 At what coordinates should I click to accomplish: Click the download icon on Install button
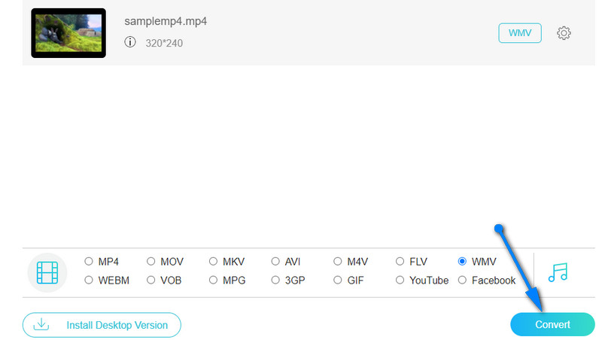[42, 325]
